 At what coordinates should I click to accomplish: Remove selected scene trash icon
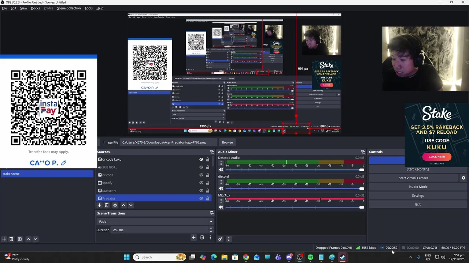11,239
